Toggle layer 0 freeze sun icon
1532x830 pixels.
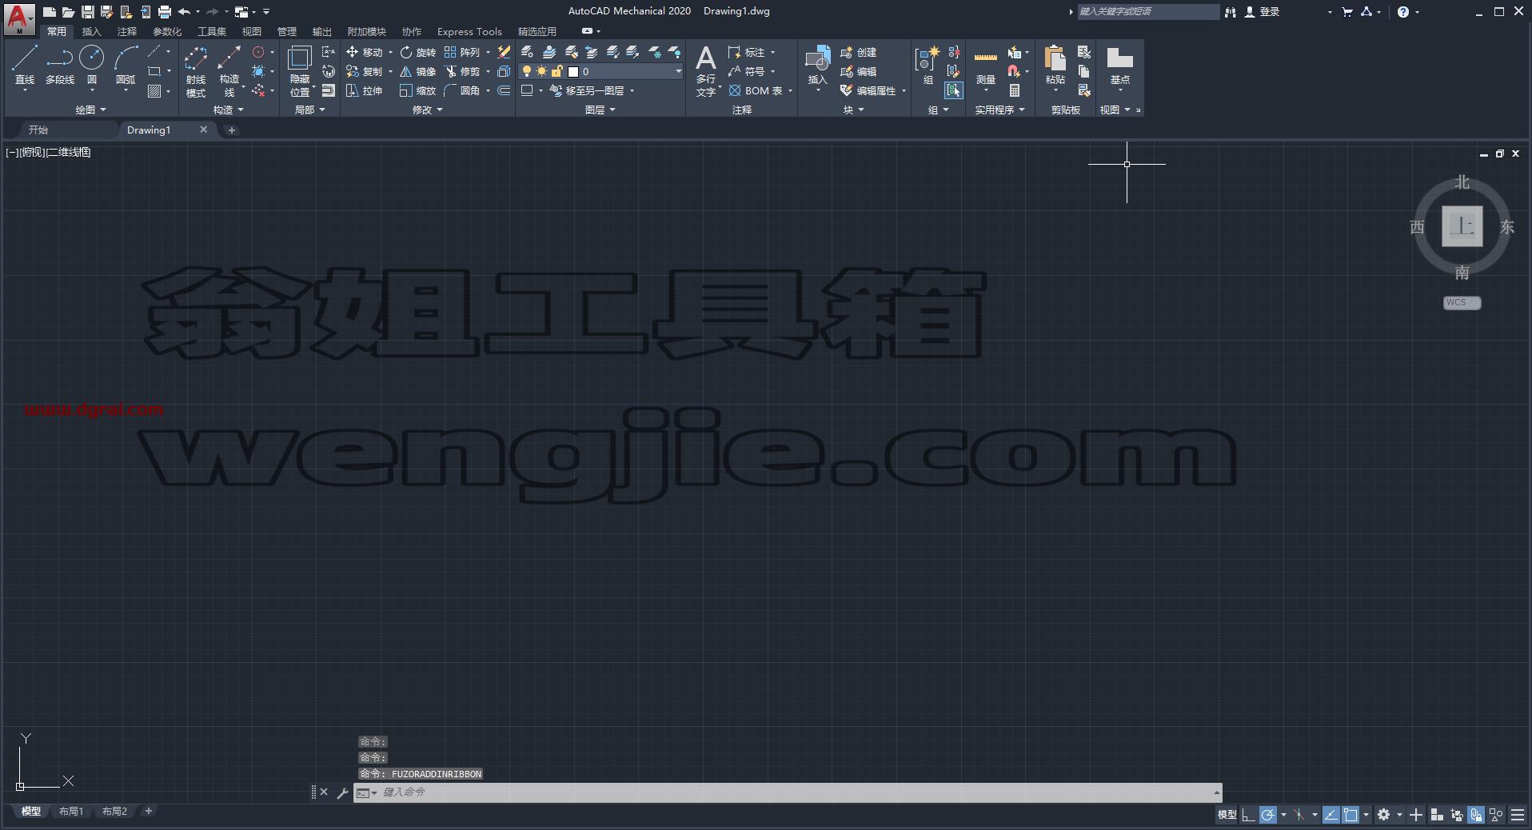542,71
